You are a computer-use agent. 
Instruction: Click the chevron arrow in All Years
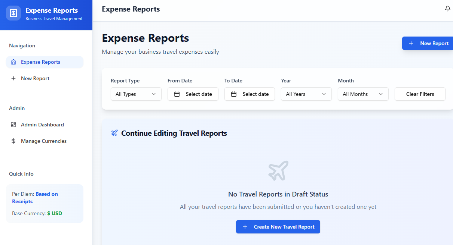324,94
